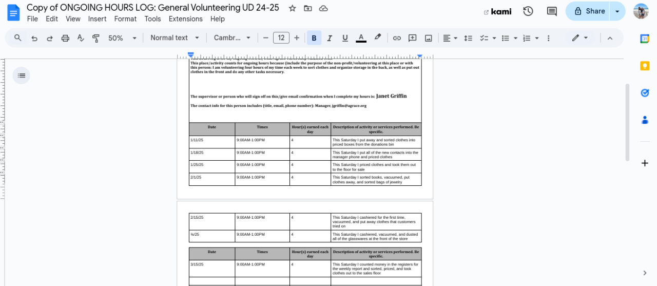Open line and paragraph spacing
This screenshot has height=286, width=657.
tap(468, 38)
